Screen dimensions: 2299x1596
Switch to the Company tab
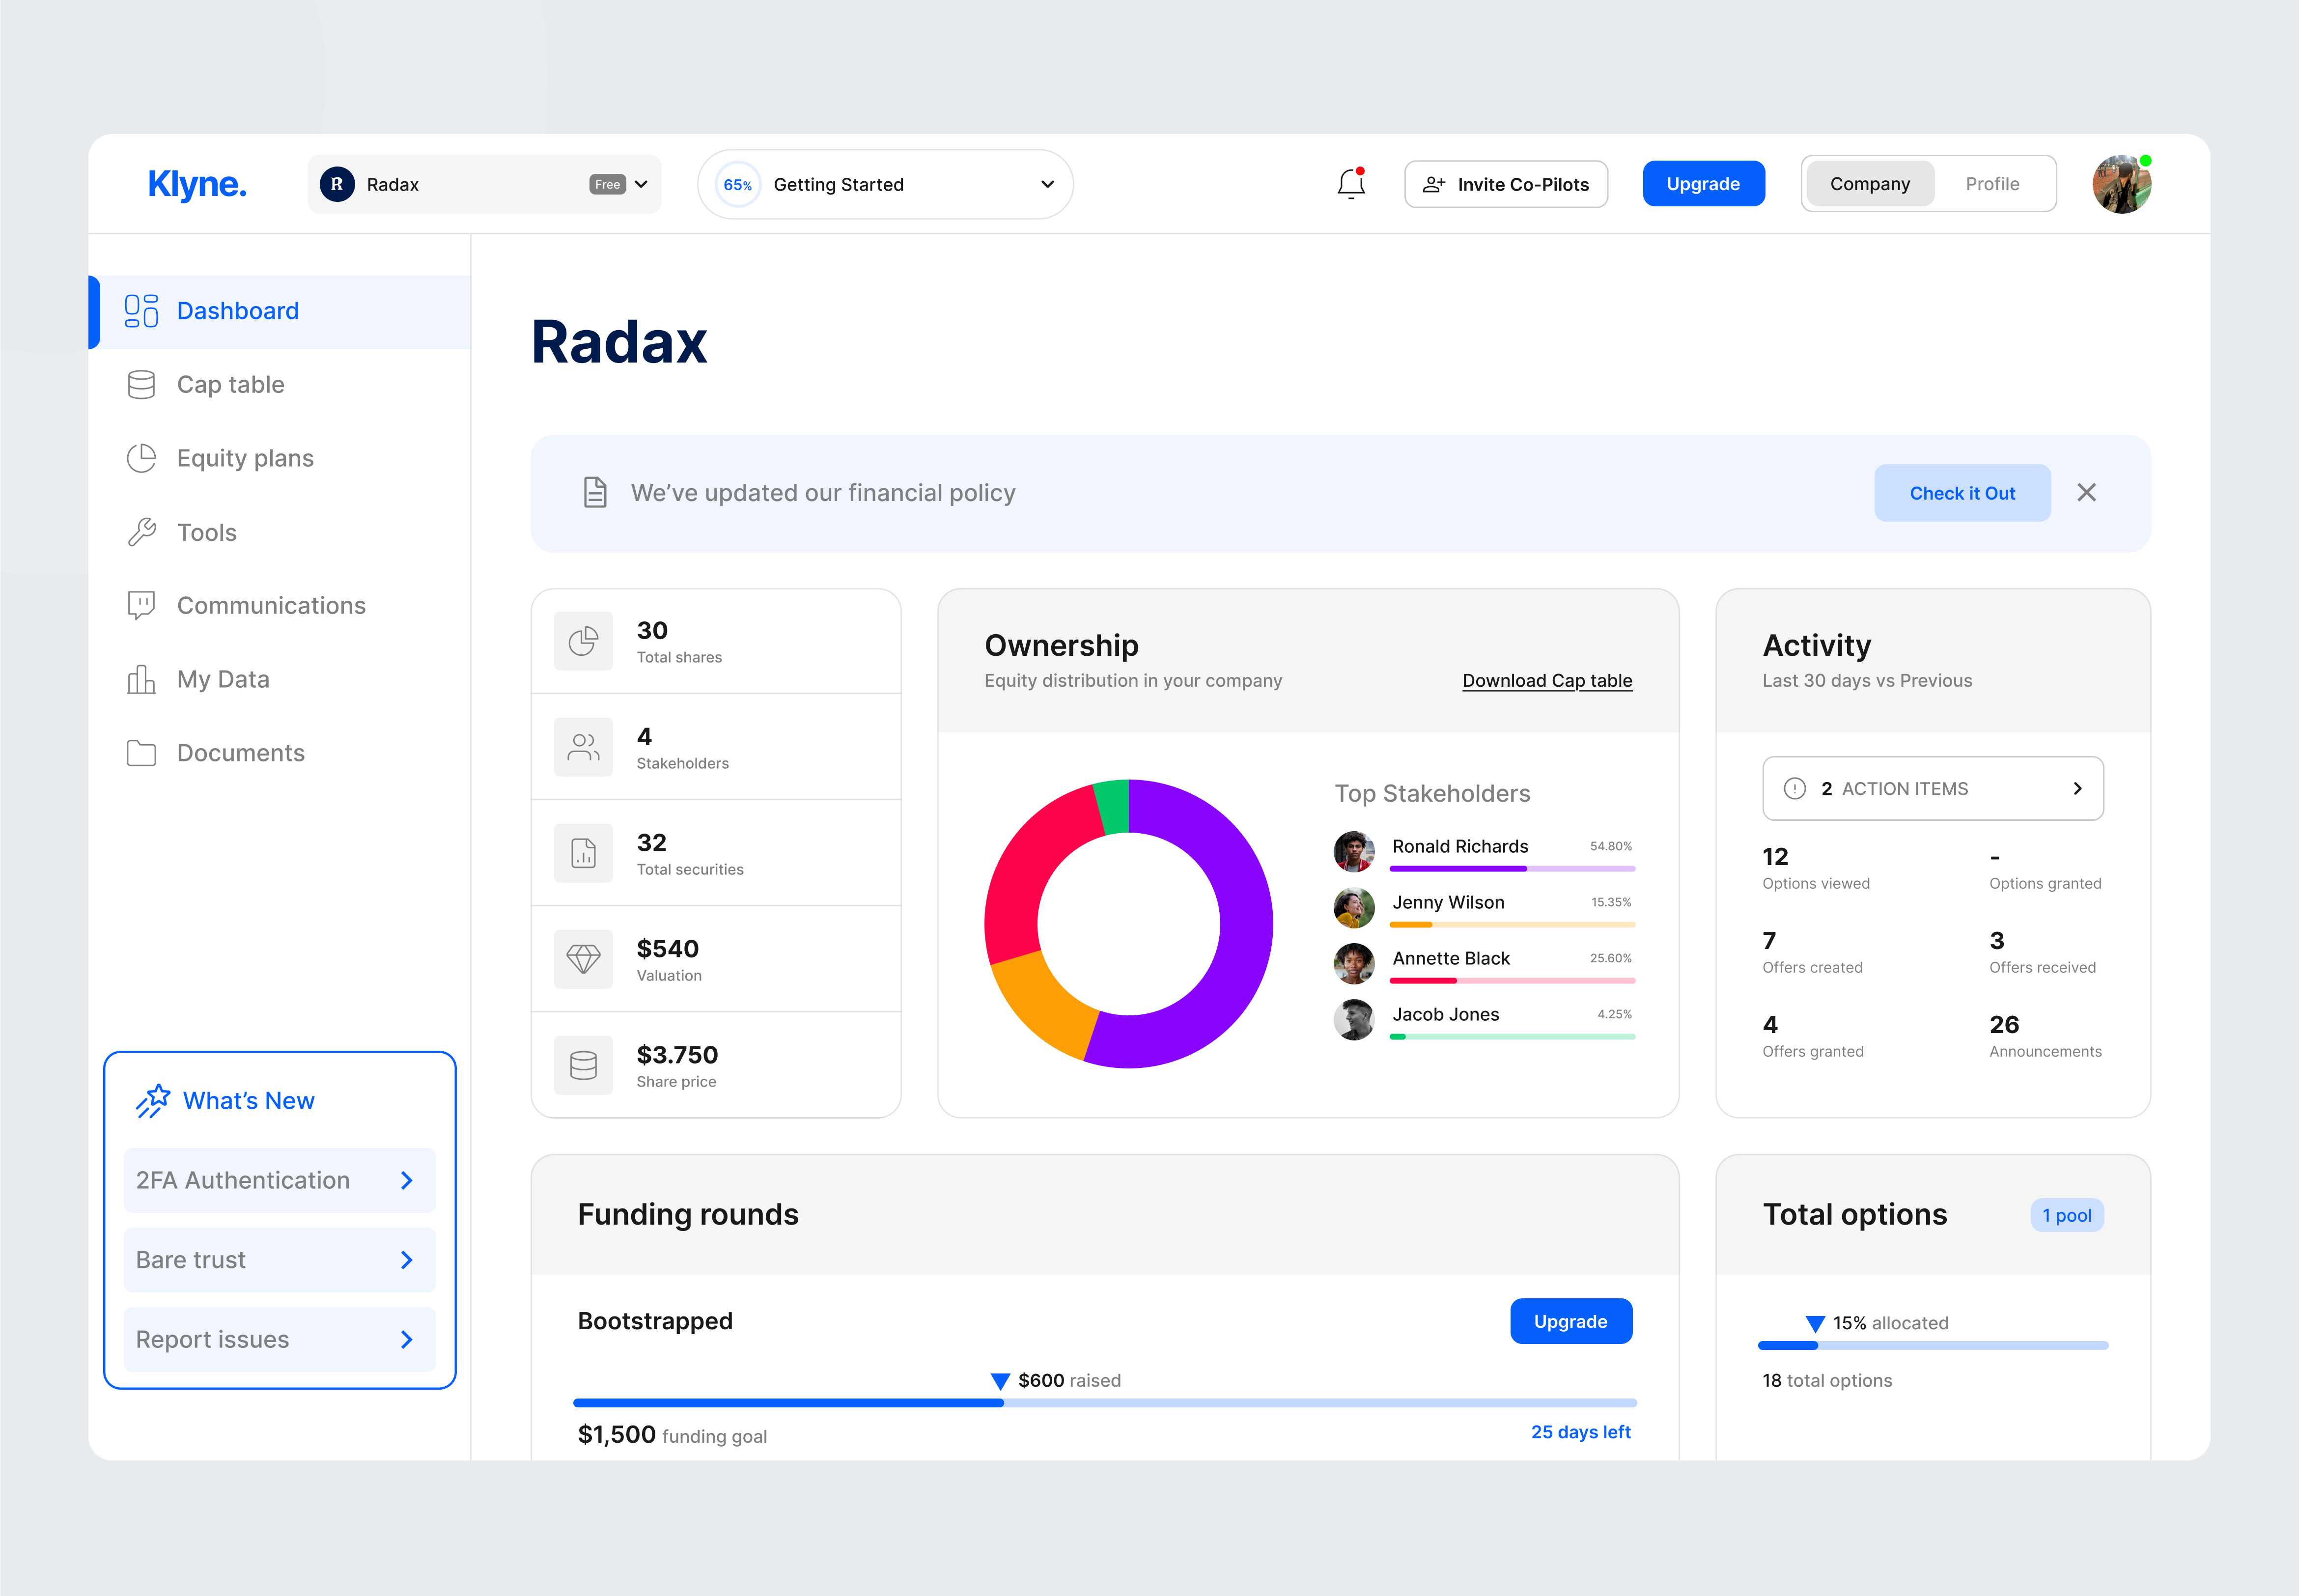click(x=1869, y=183)
